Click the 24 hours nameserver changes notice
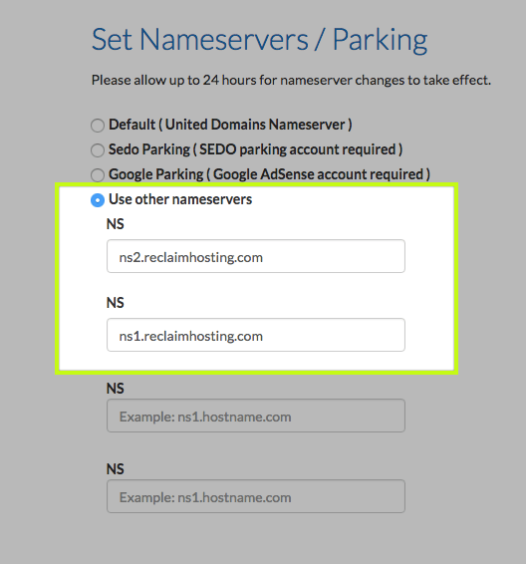 point(291,80)
